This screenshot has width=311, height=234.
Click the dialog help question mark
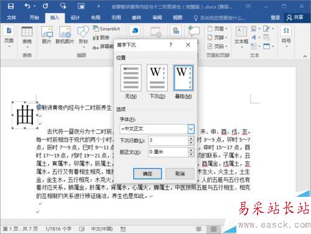(x=170, y=45)
